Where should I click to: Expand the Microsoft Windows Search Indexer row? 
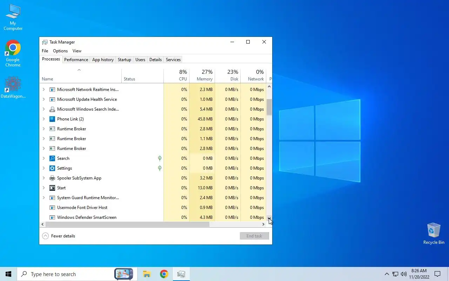(44, 109)
